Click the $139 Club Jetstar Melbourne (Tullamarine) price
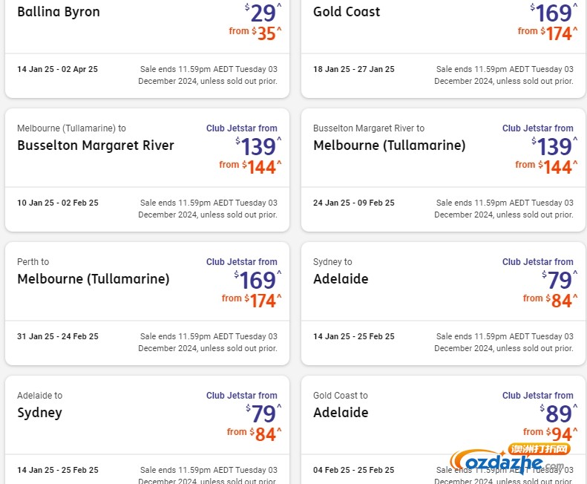 (x=554, y=145)
